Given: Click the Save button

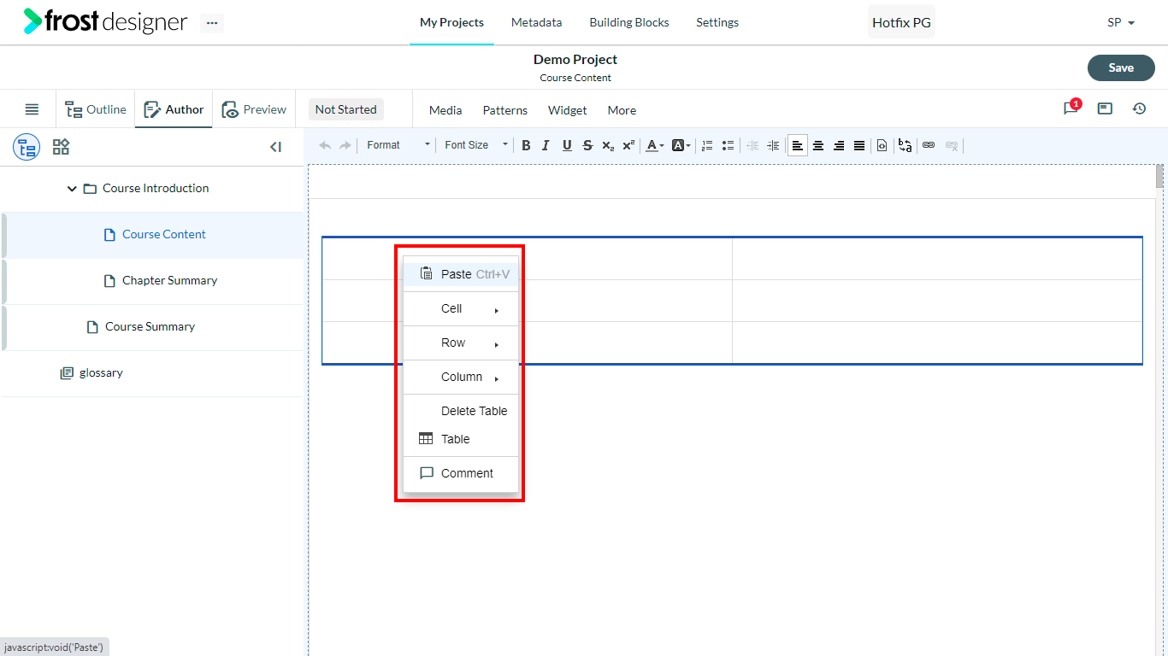Looking at the screenshot, I should pos(1121,67).
